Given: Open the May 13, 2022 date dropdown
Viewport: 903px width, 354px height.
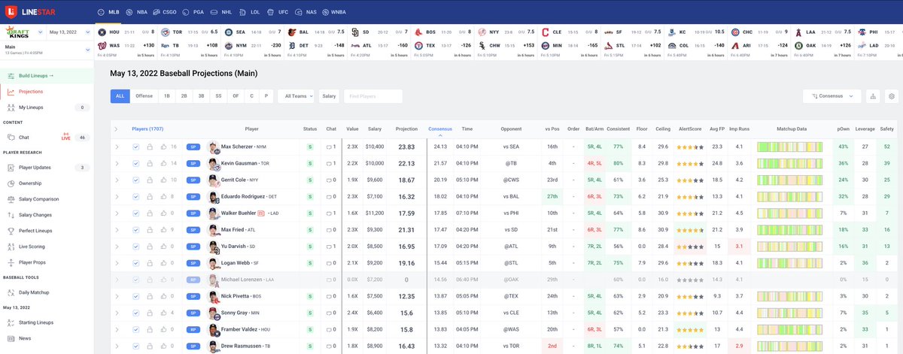Looking at the screenshot, I should pos(68,33).
